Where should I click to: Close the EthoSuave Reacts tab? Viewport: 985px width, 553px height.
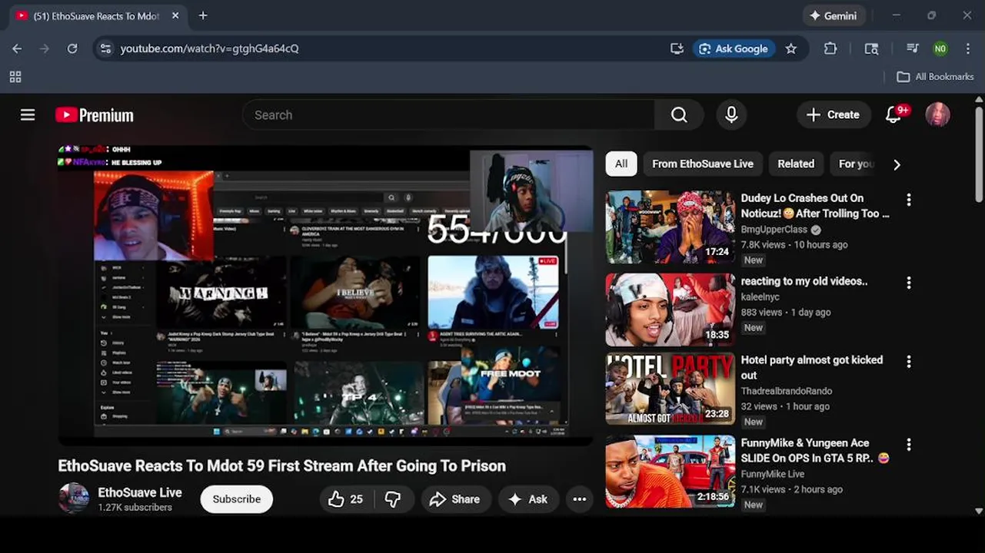click(x=175, y=15)
